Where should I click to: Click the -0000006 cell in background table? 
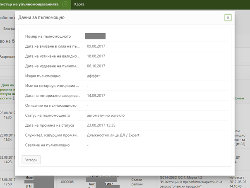(x=67, y=182)
